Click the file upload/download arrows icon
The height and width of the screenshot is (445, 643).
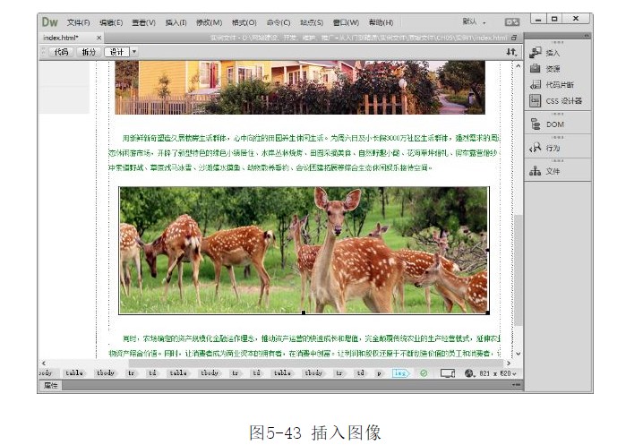click(510, 52)
